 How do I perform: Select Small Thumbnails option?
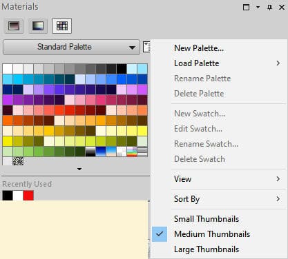coord(207,219)
